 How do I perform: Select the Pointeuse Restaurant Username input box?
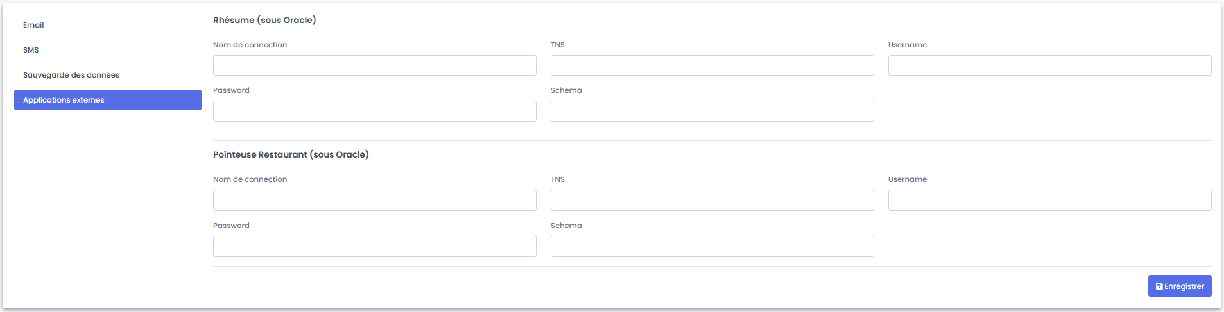coord(1049,200)
